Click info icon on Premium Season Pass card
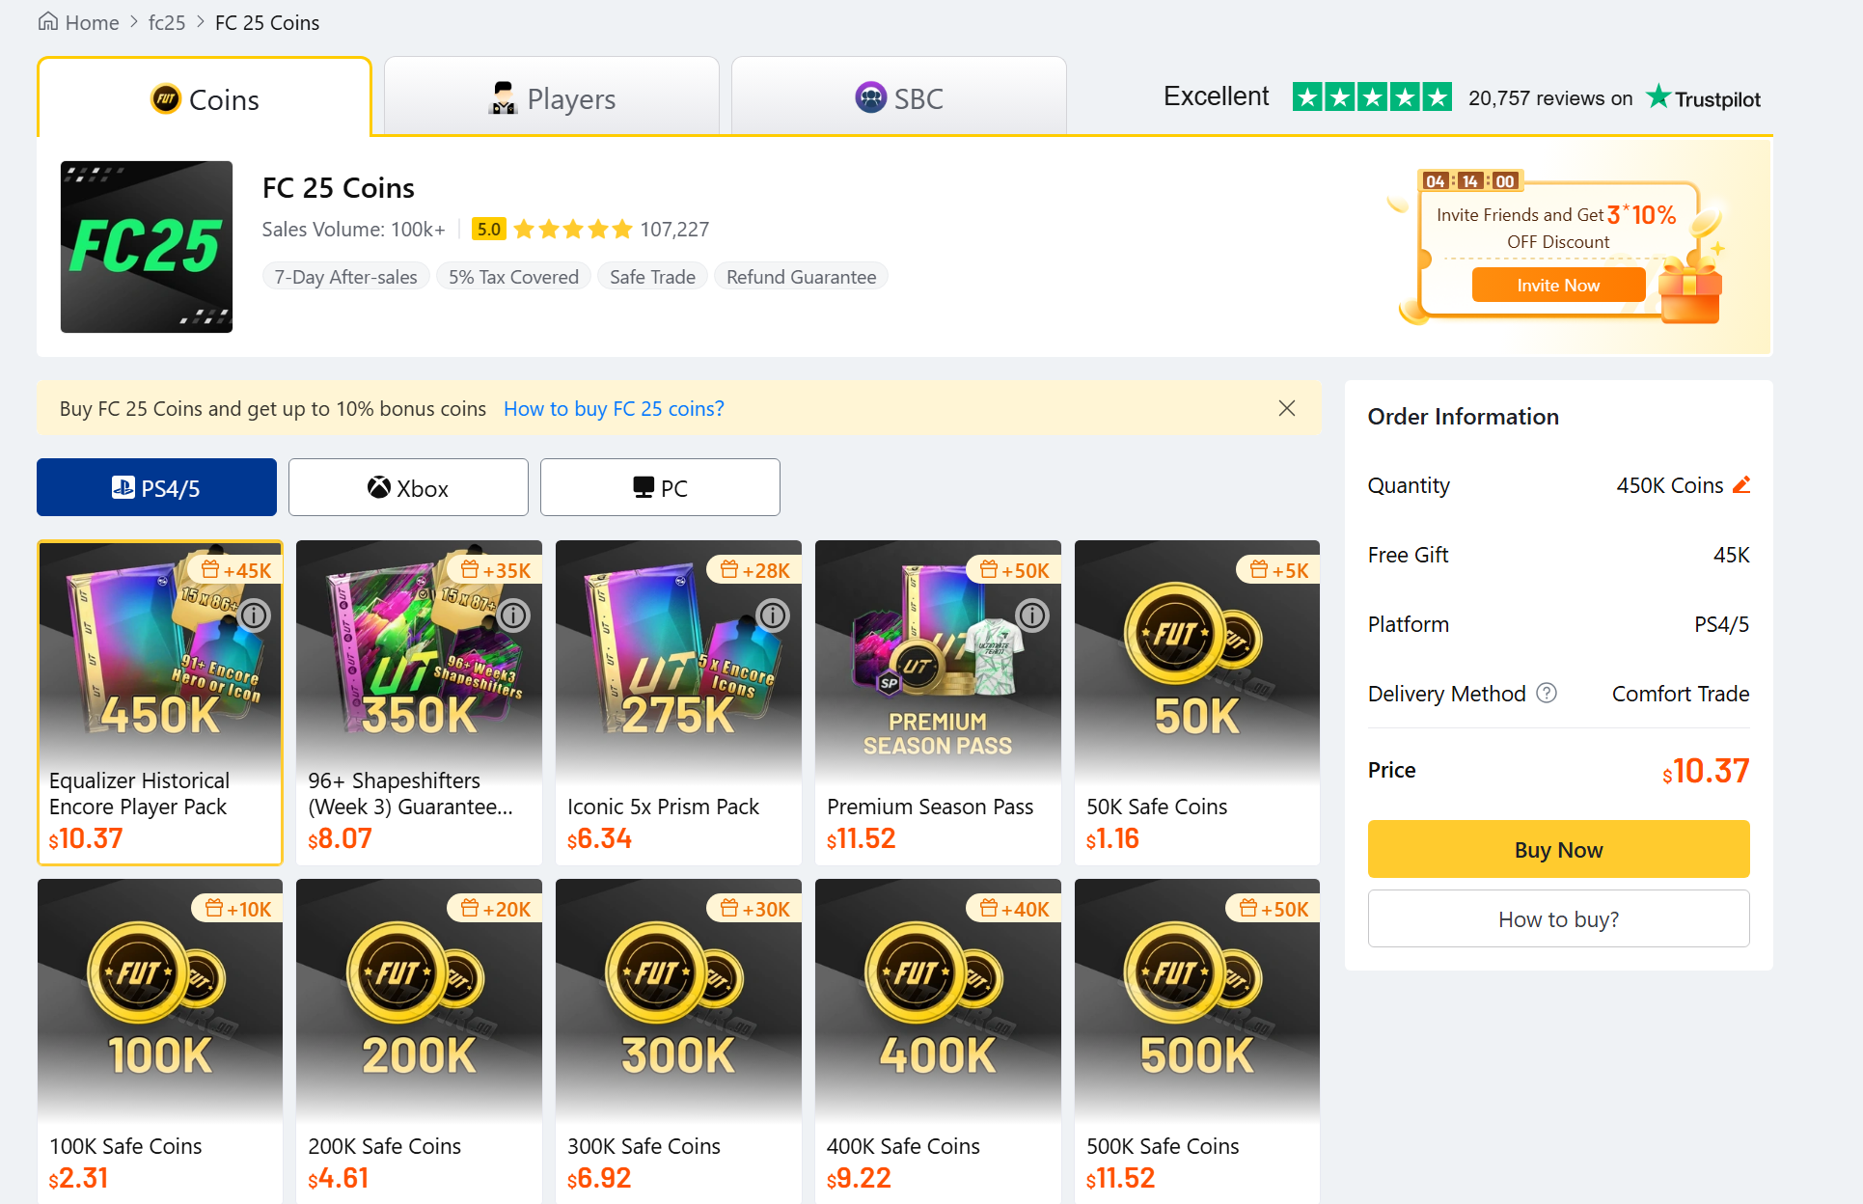Screen dimensions: 1863x1204 tap(1031, 615)
